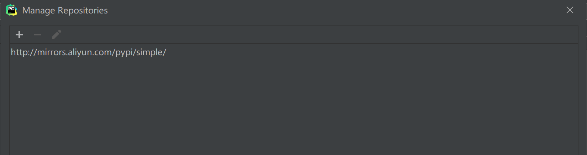This screenshot has width=587, height=155.
Task: Click the empty title bar area before X
Action: click(334, 10)
